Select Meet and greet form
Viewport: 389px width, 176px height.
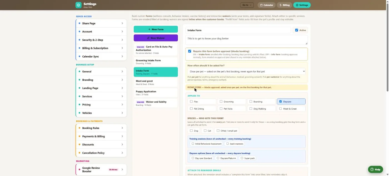(156, 82)
